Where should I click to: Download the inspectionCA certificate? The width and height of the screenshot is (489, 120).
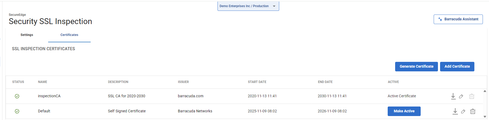pyautogui.click(x=453, y=96)
